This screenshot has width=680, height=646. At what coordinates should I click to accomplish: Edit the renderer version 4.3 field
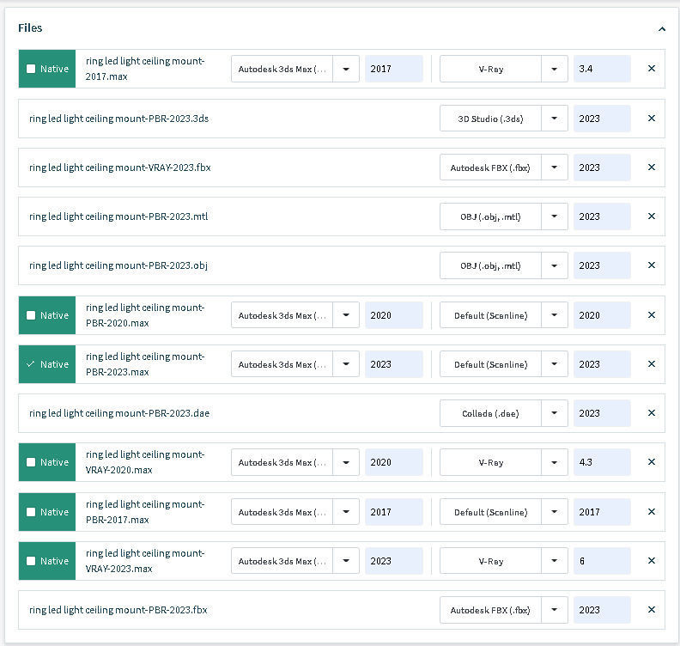click(x=602, y=462)
